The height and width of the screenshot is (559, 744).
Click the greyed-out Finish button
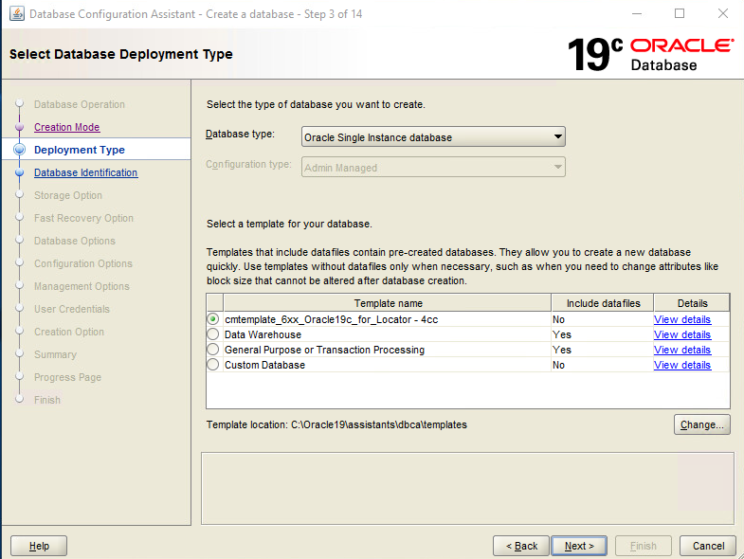point(644,546)
